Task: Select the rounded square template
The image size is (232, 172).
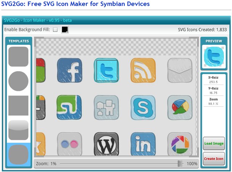Action: [x=18, y=57]
